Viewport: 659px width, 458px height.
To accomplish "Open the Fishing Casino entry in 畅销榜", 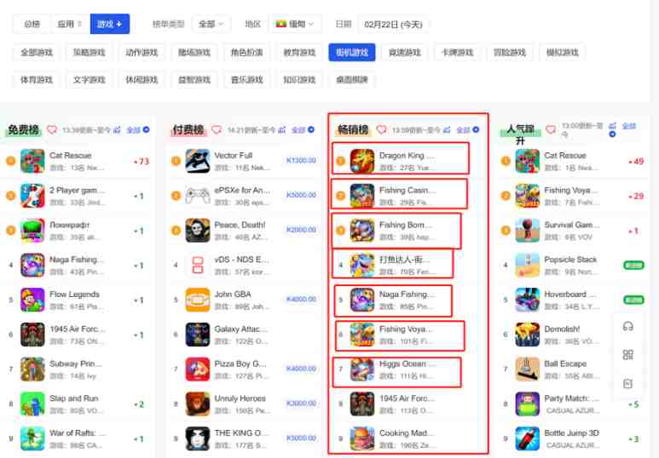I will 399,194.
